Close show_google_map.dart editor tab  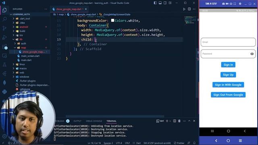pyautogui.click(x=86, y=9)
